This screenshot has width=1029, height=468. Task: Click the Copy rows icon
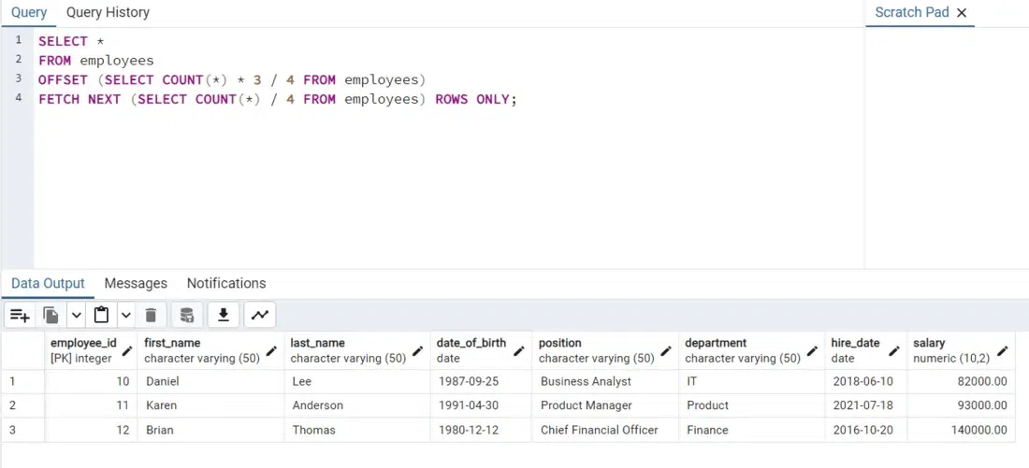point(51,316)
